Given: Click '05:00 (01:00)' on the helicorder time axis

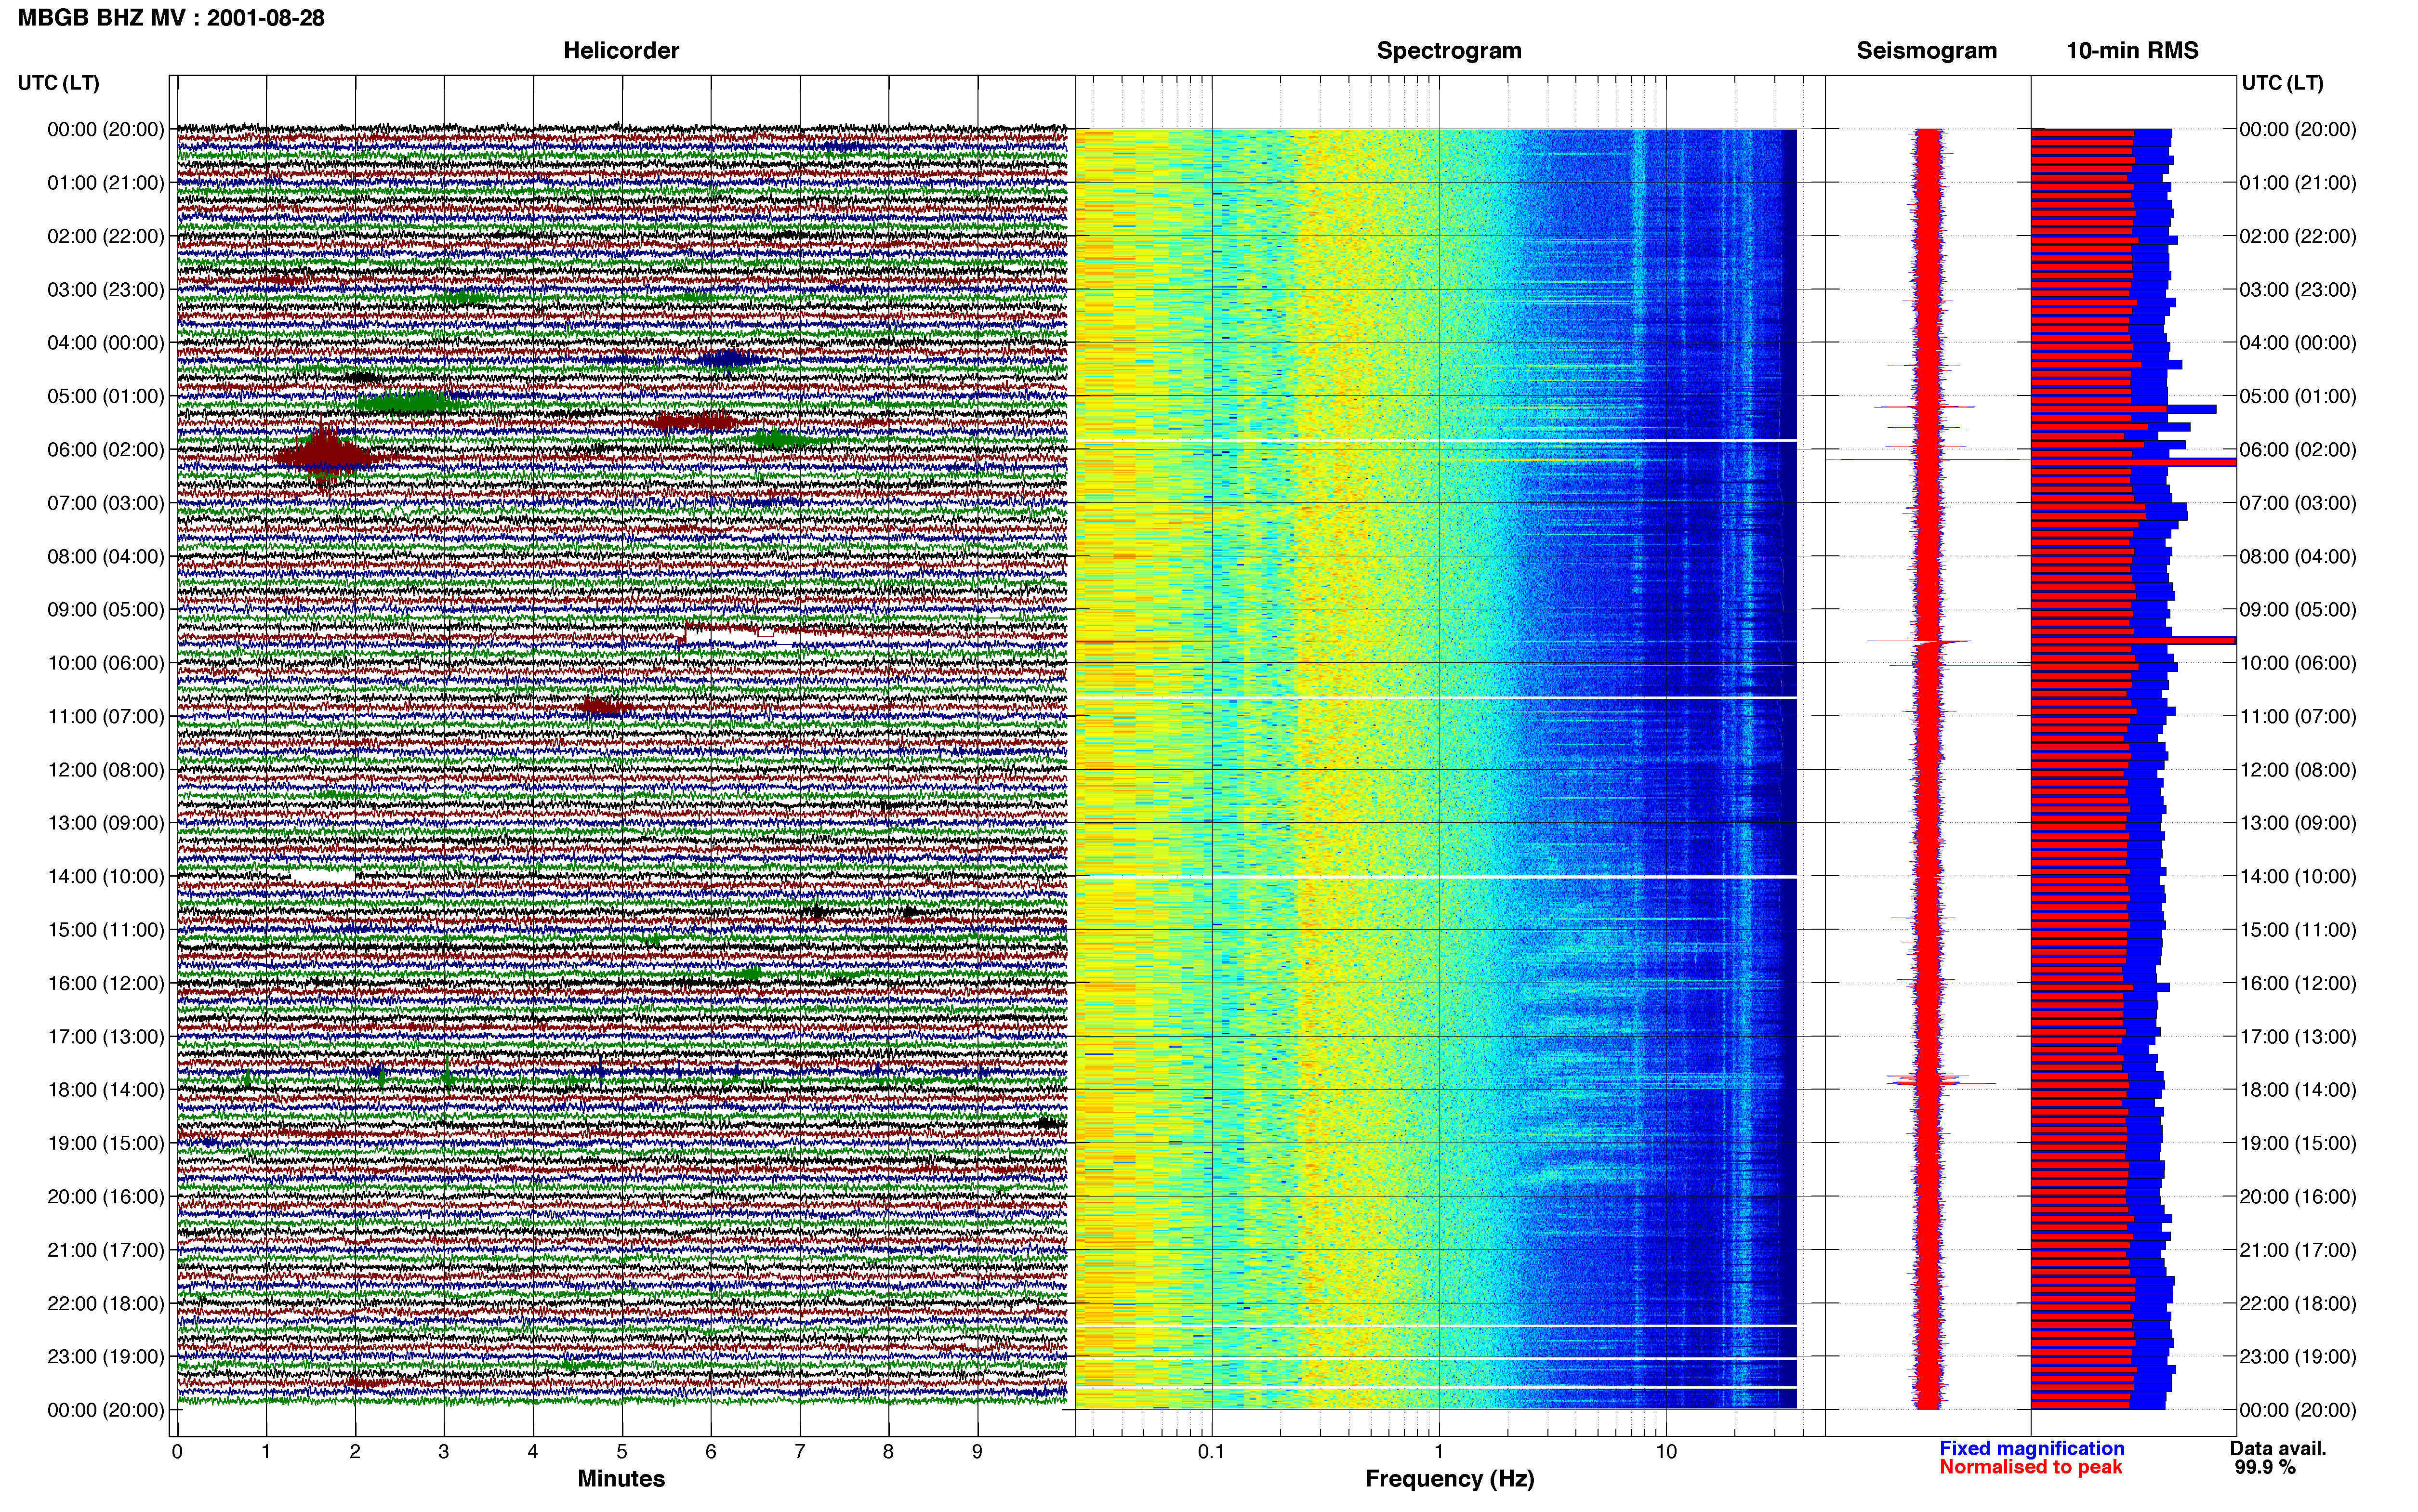Looking at the screenshot, I should pos(106,396).
